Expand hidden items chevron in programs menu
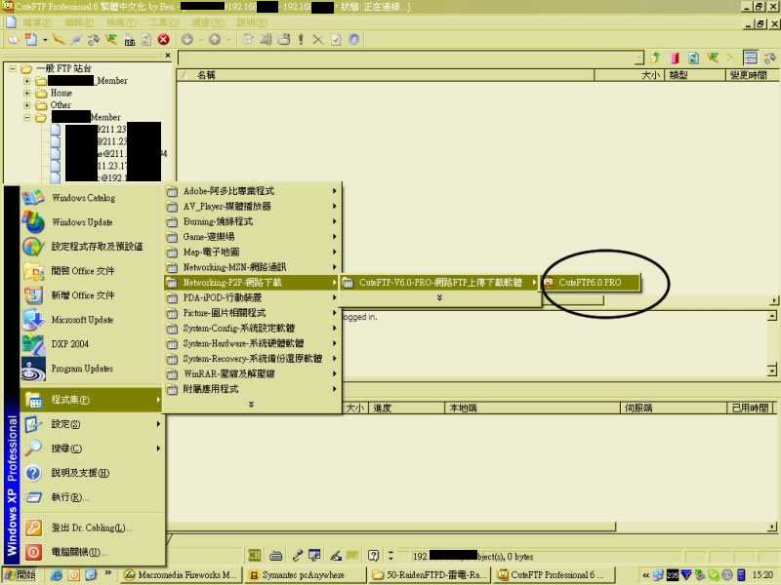This screenshot has height=585, width=781. [251, 405]
